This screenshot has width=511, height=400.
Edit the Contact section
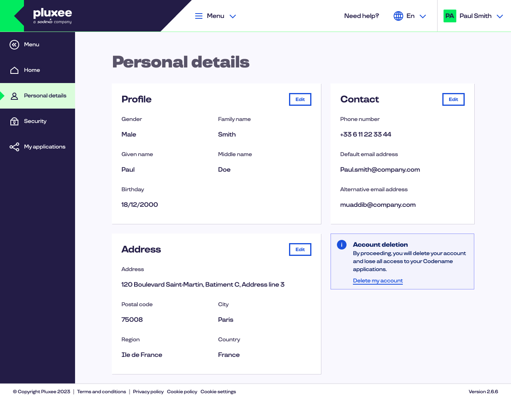coord(453,99)
